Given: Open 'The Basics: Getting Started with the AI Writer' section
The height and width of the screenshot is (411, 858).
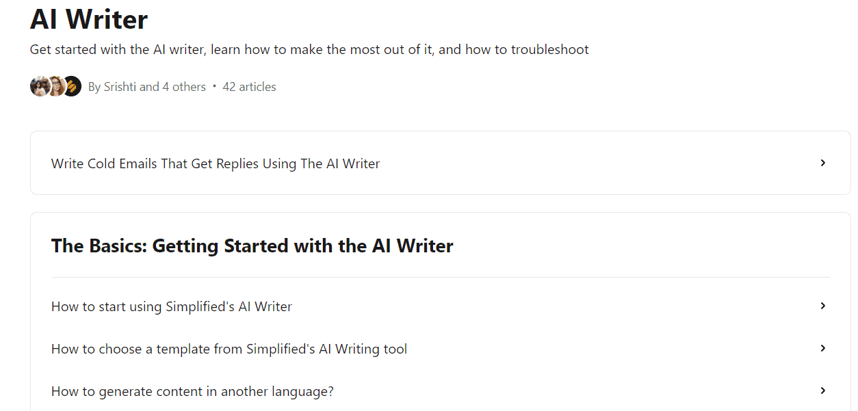Looking at the screenshot, I should 252,246.
